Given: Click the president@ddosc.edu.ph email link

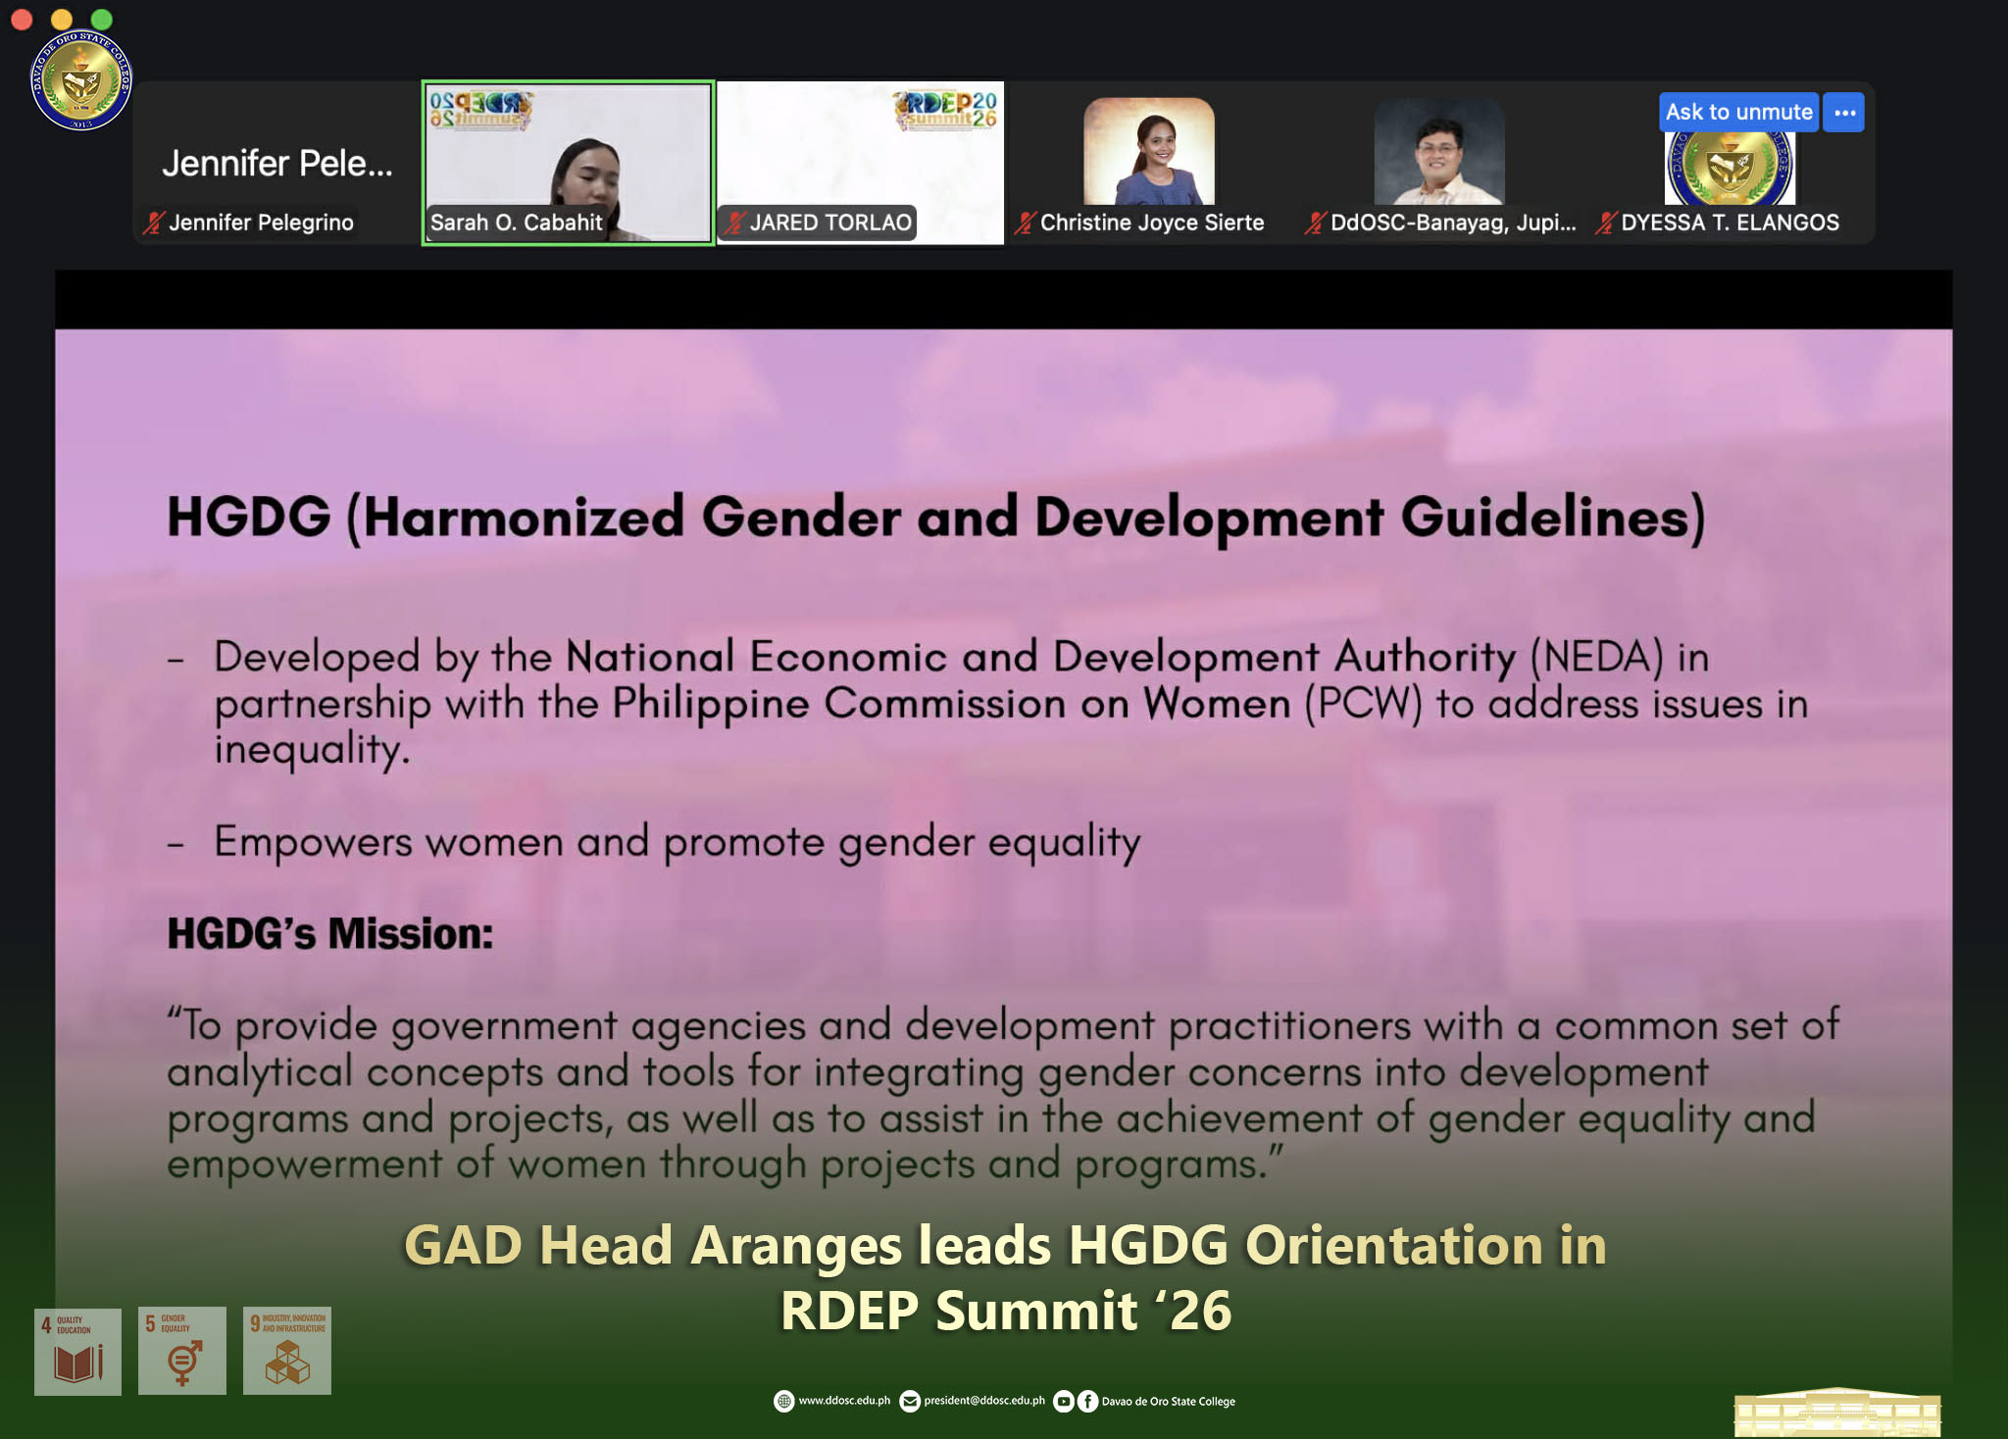Looking at the screenshot, I should click(983, 1401).
